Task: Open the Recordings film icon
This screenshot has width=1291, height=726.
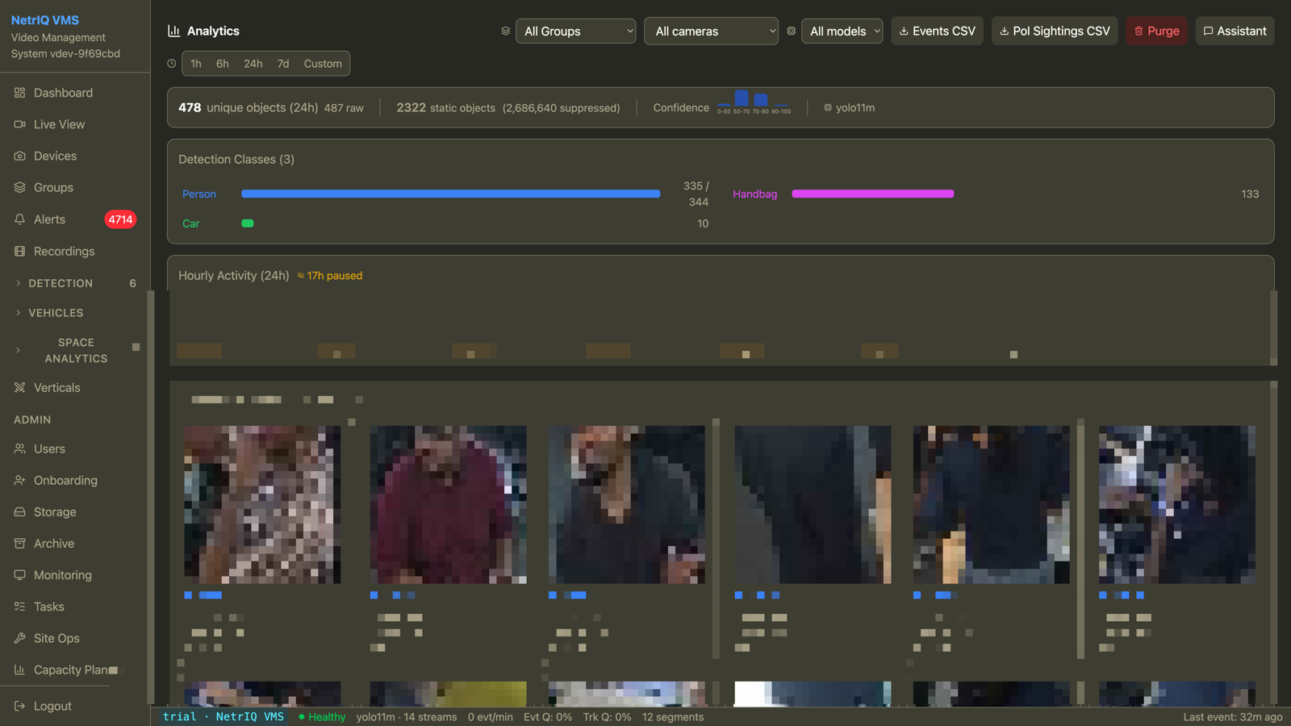Action: click(19, 251)
